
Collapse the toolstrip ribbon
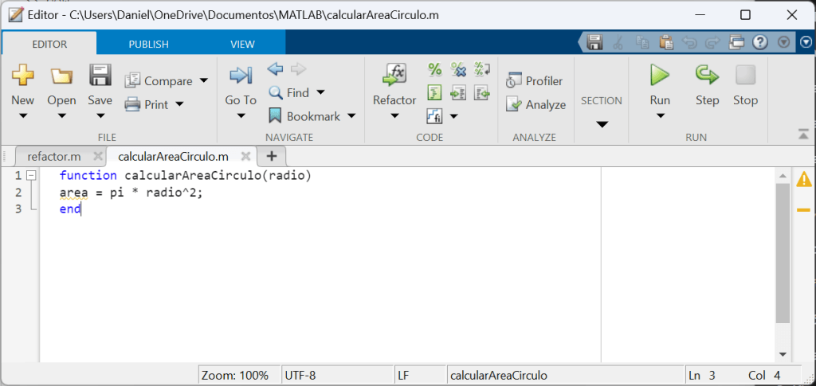tap(803, 134)
